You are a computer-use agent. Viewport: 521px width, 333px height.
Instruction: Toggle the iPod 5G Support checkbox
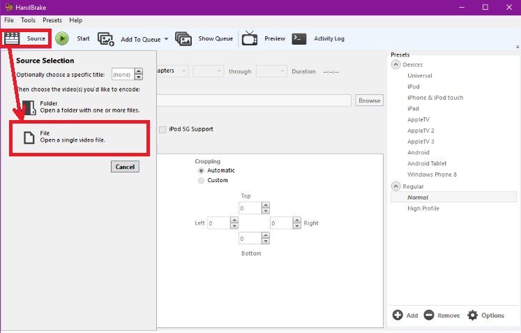pos(163,129)
